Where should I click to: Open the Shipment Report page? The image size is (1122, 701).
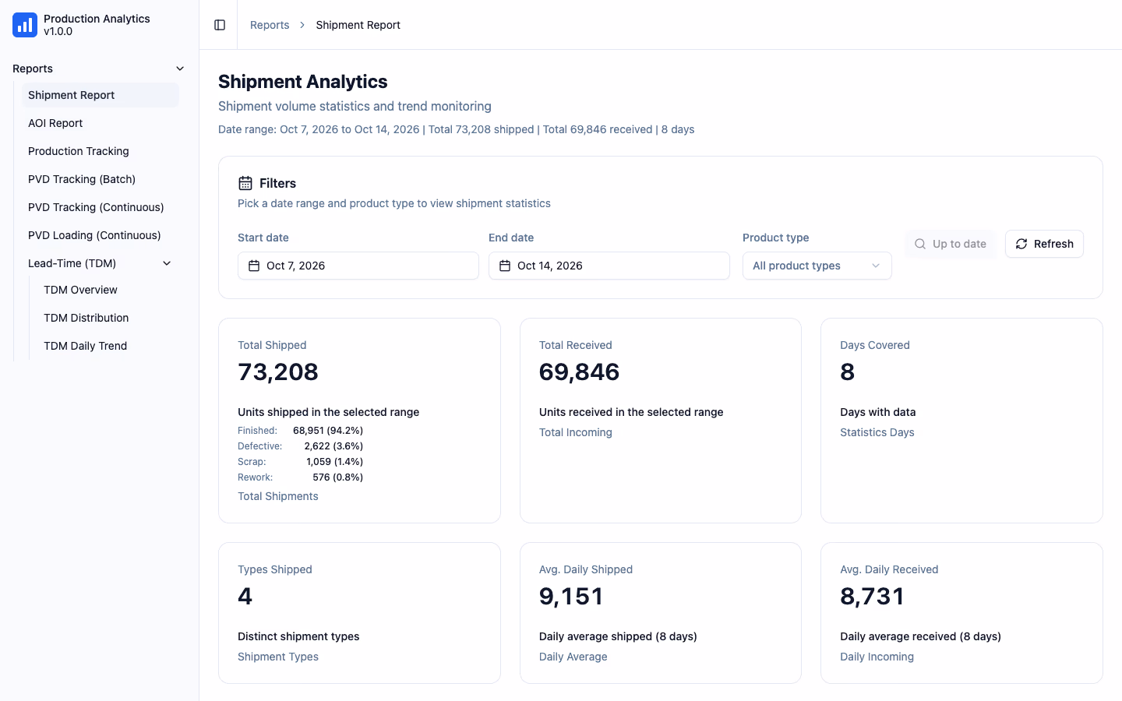point(101,95)
